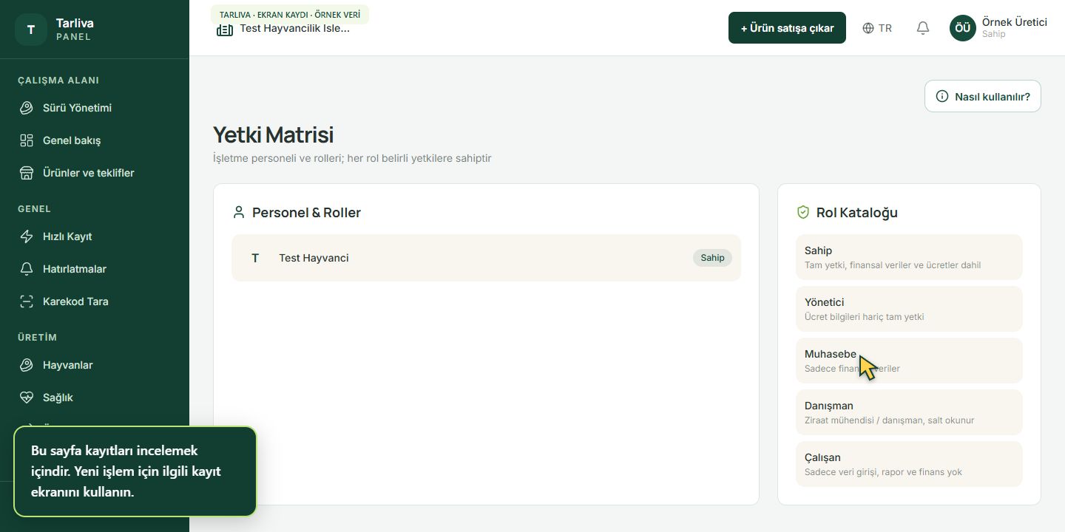This screenshot has height=532, width=1065.
Task: Click the Hatırlatmalar bell icon in the sidebar
Action: coord(27,269)
